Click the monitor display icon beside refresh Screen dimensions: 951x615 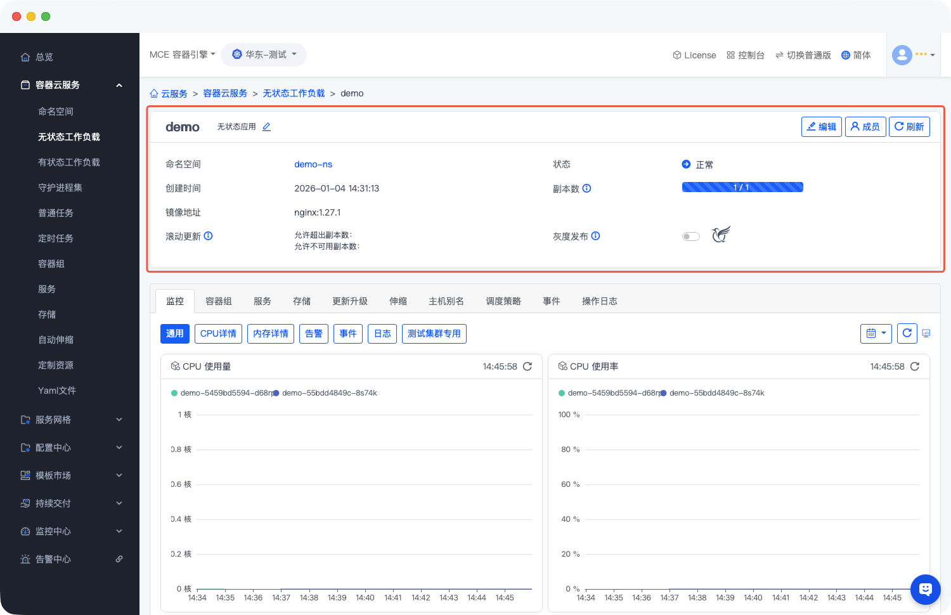[x=926, y=333]
